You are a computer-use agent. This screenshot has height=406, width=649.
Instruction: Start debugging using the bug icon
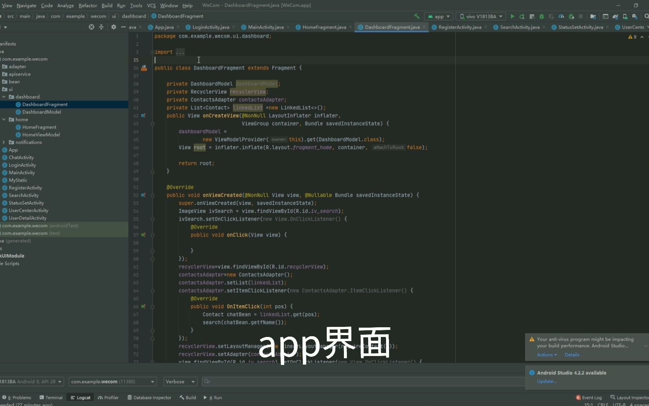click(x=542, y=16)
